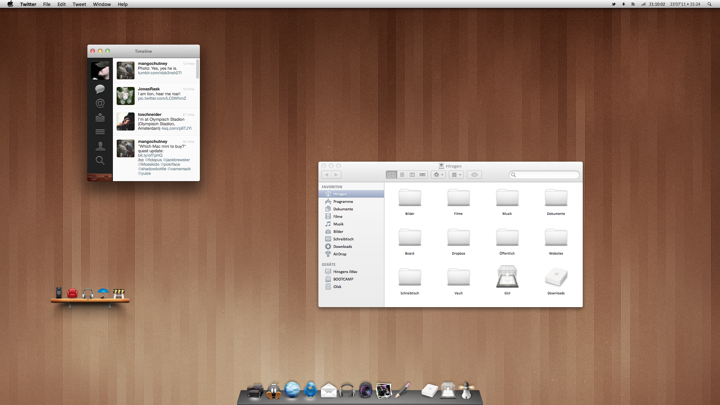Click the blue umbrella icon on shelf
The height and width of the screenshot is (405, 720).
103,293
